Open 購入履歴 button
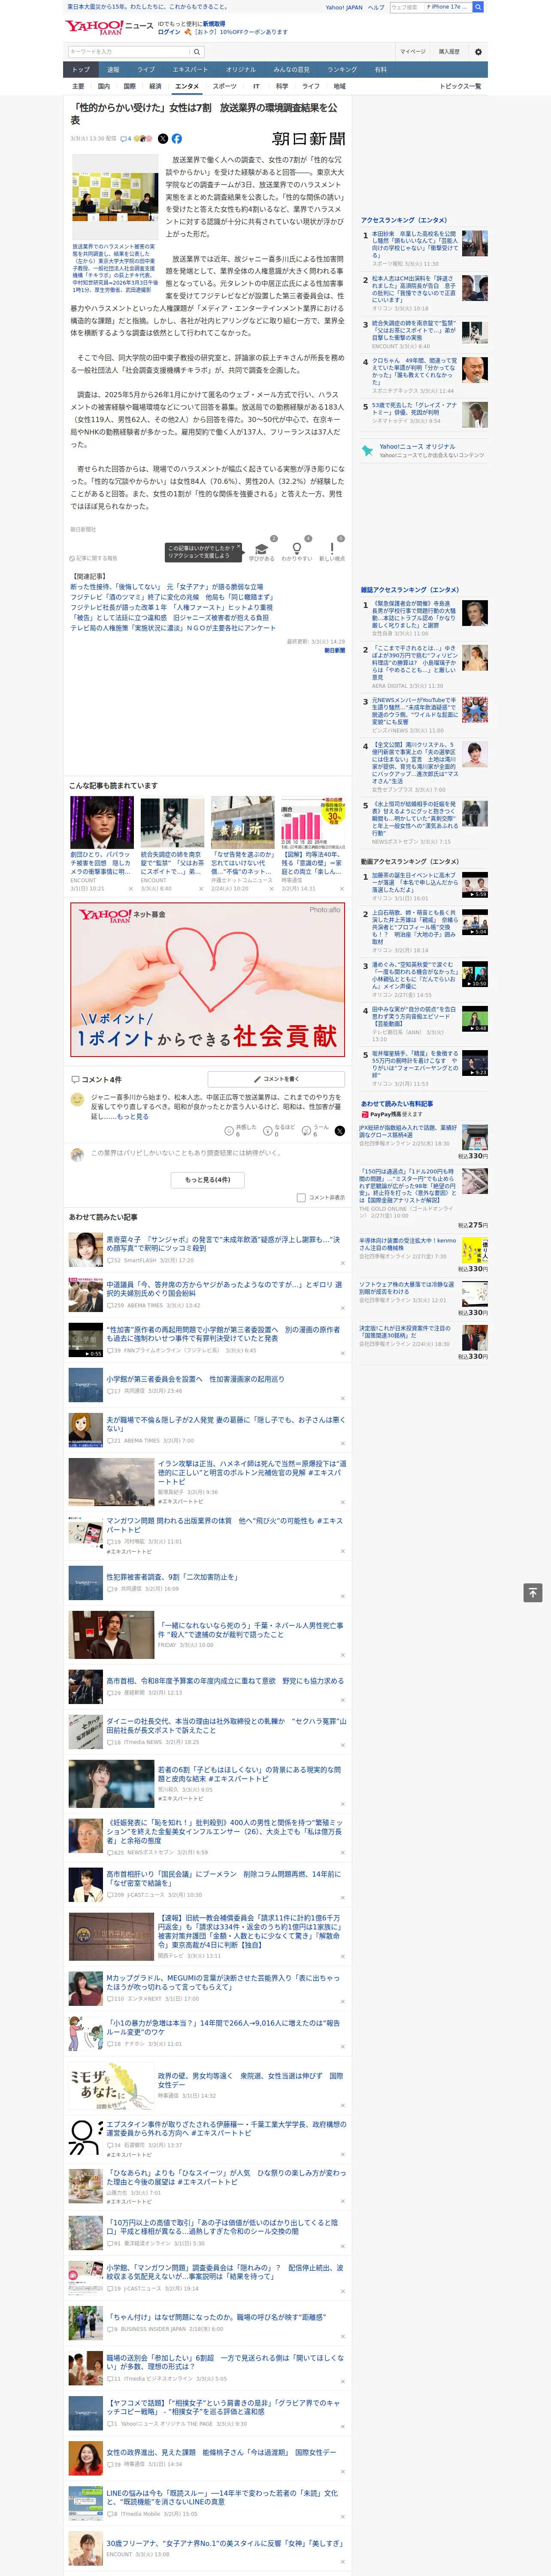Viewport: 551px width, 2576px height. (449, 52)
